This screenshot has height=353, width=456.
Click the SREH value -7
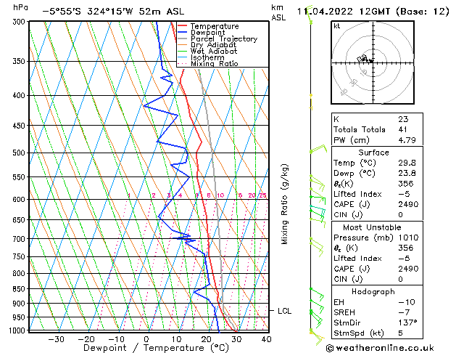(x=404, y=312)
